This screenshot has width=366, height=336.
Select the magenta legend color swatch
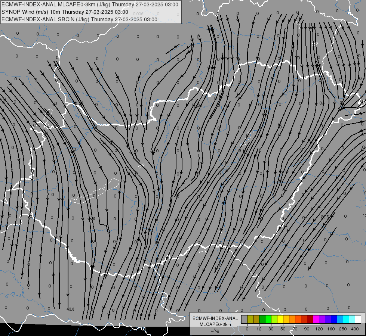pos(316,319)
